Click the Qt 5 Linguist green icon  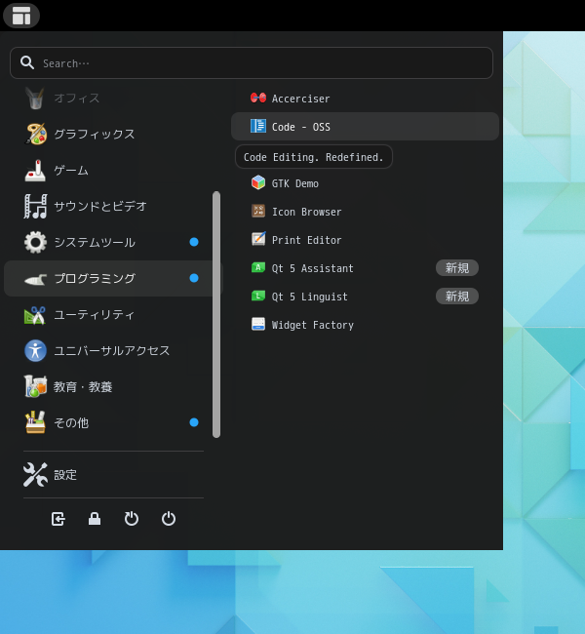[x=258, y=296]
